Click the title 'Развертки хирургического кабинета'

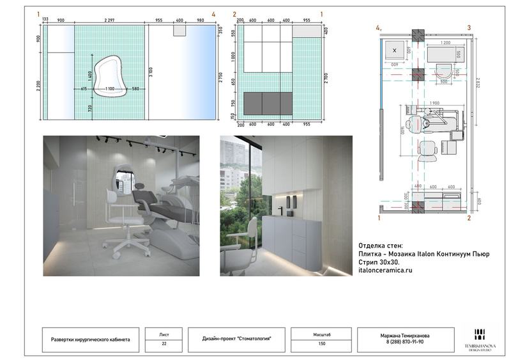click(90, 340)
